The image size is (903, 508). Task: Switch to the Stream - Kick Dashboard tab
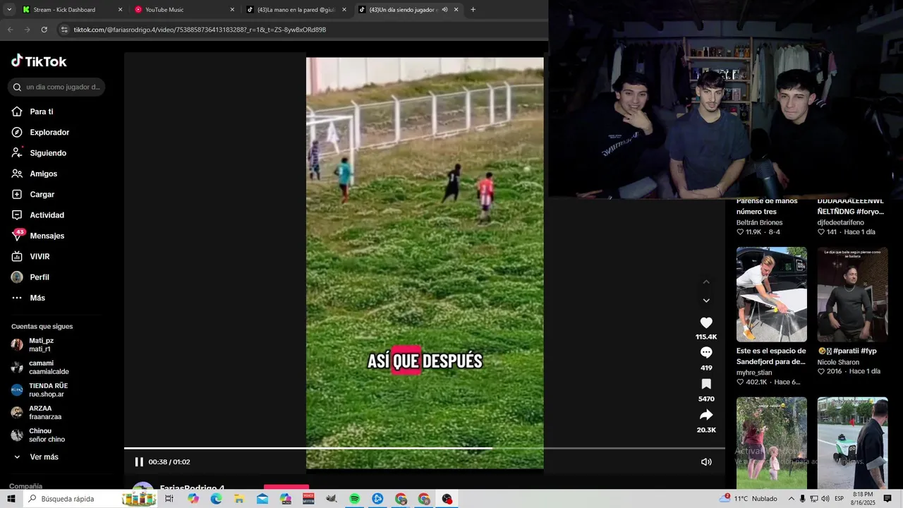[x=72, y=10]
